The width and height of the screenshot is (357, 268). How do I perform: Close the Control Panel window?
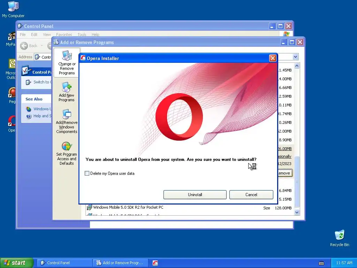[288, 26]
